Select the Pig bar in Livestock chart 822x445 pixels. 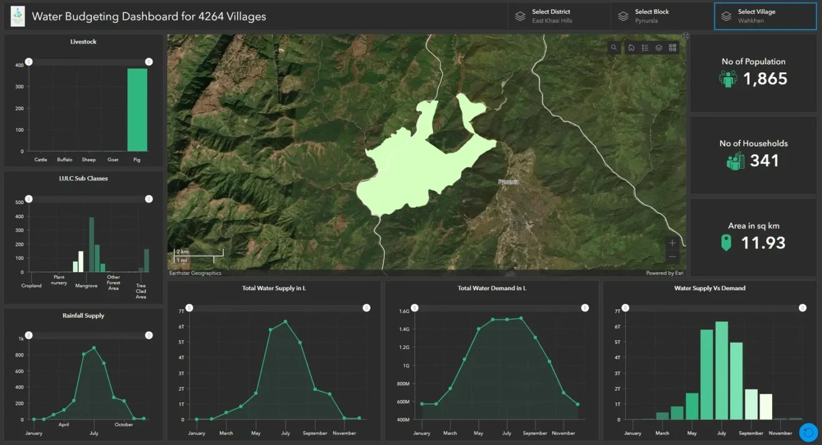(x=137, y=110)
